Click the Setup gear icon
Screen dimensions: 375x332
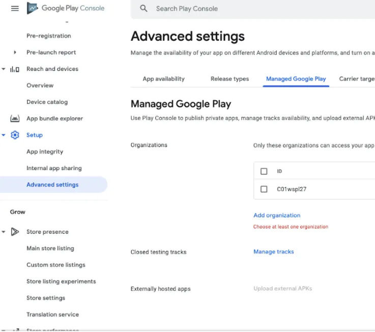[x=15, y=135]
